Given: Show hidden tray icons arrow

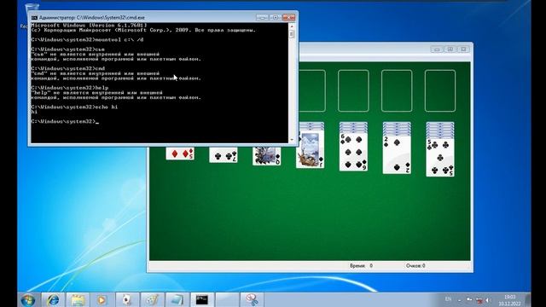Looking at the screenshot, I should click(x=459, y=300).
